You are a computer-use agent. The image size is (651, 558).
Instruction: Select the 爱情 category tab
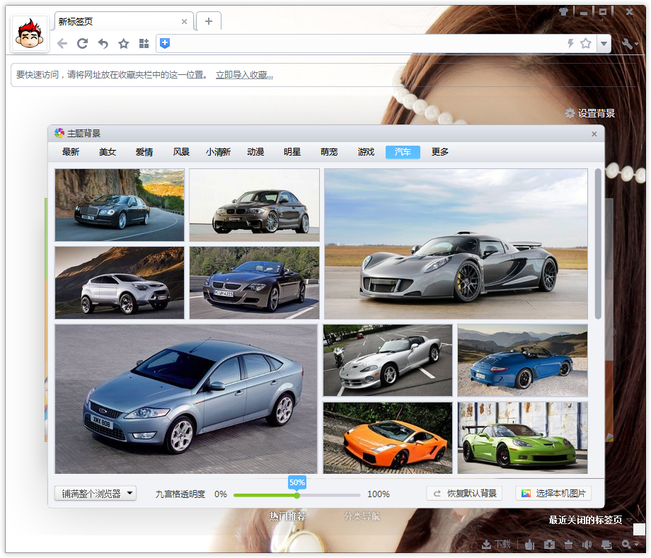point(144,152)
